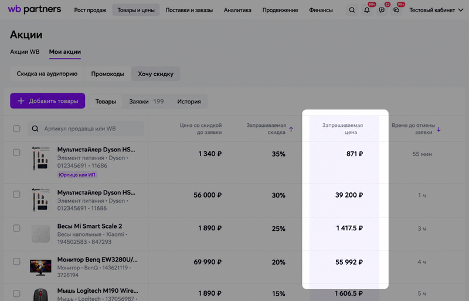The width and height of the screenshot is (469, 301).
Task: Check the Весы Mi Smart Scale 2 checkbox
Action: pos(17,228)
